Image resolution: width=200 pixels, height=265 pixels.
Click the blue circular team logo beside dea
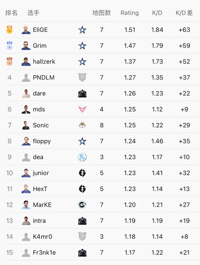[82, 157]
